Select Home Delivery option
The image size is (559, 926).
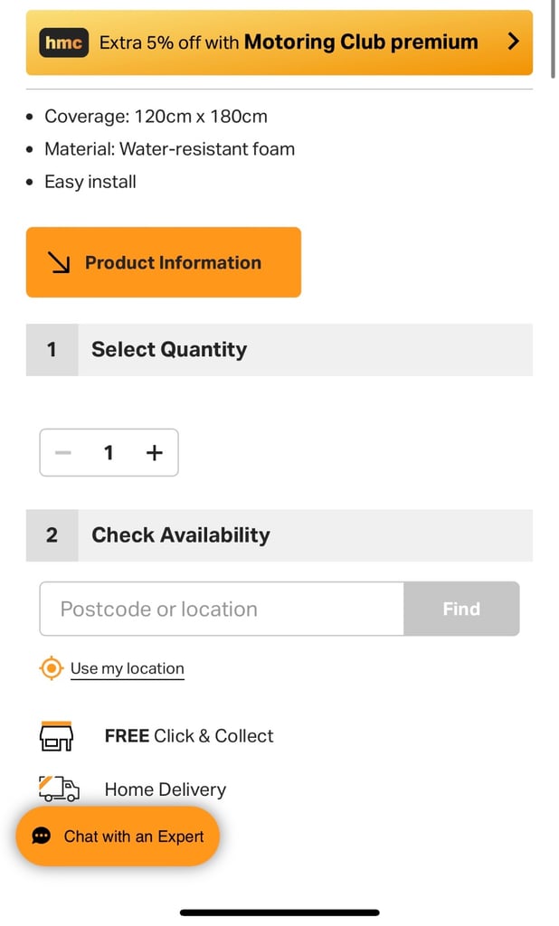pyautogui.click(x=165, y=789)
